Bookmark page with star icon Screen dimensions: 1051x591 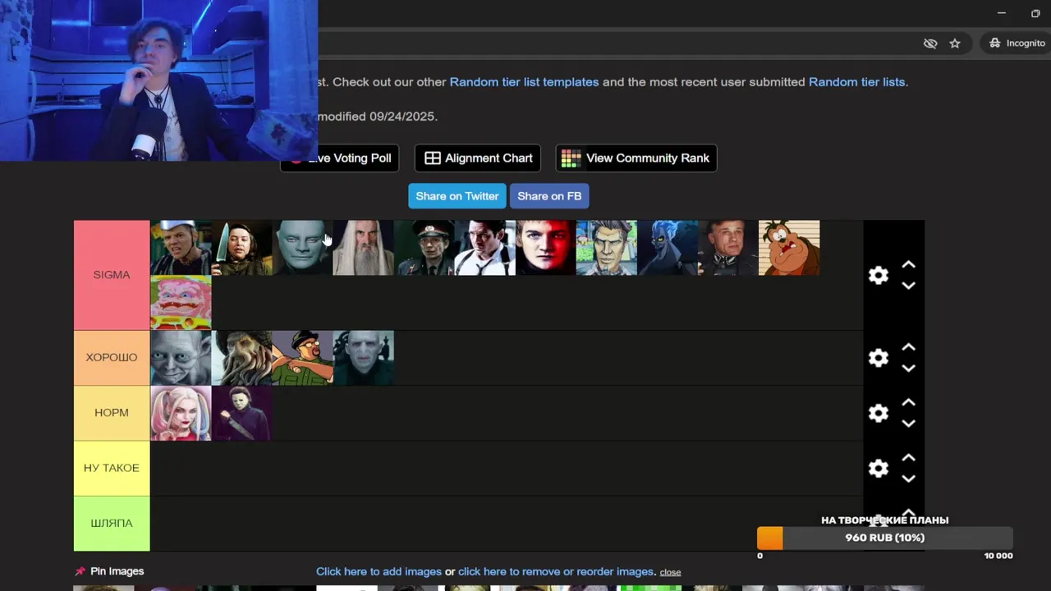click(x=955, y=44)
